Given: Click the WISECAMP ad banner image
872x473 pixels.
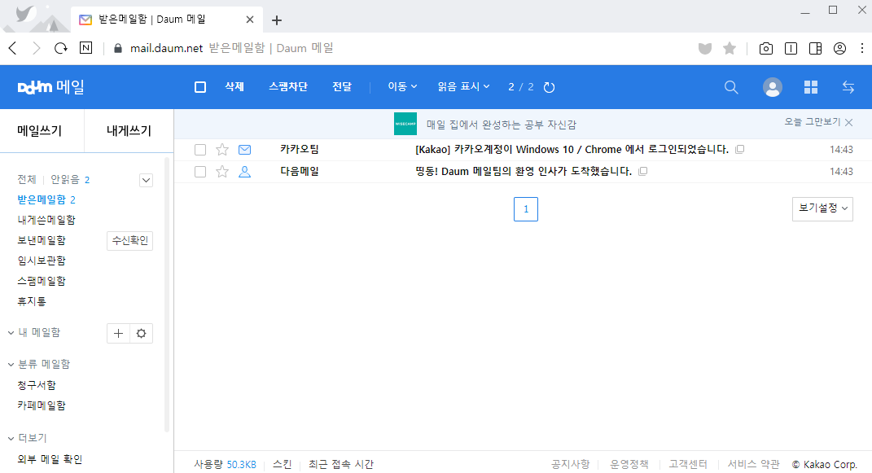Looking at the screenshot, I should pos(405,124).
